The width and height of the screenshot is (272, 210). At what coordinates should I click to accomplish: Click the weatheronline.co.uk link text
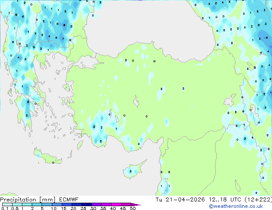click(236, 206)
